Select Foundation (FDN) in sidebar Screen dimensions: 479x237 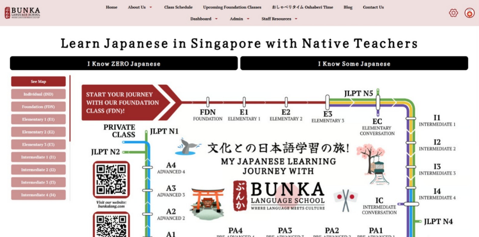coord(38,107)
